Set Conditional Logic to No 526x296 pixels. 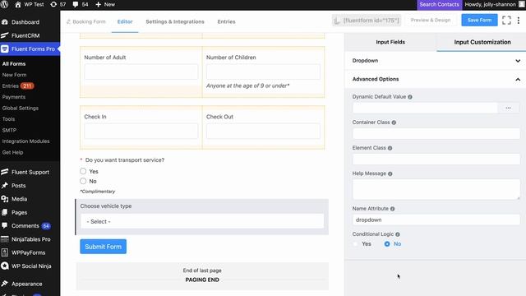point(387,244)
